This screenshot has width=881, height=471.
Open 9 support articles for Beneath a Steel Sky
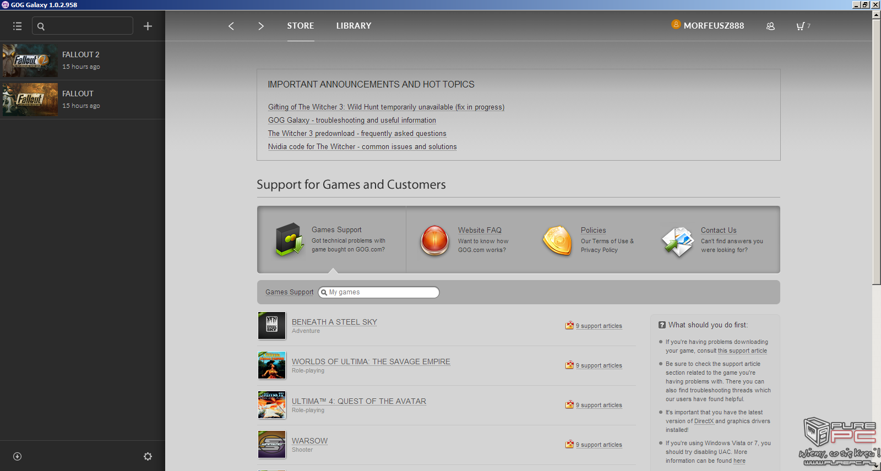click(599, 326)
